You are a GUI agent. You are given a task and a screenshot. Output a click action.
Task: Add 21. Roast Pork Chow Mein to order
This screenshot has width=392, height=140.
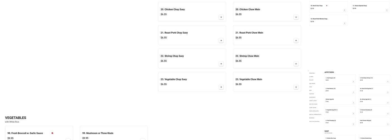click(x=296, y=41)
